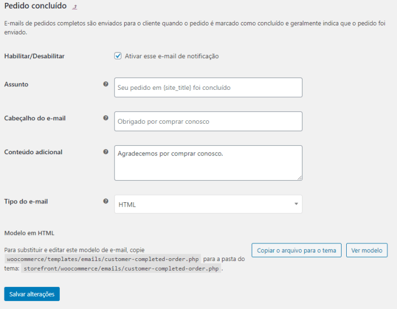Click the help icon for Conteúdo adicional
397x309 pixels.
(106, 152)
